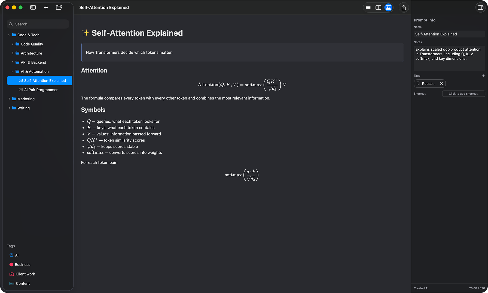
Task: Click the Attention heading
Action: point(94,71)
